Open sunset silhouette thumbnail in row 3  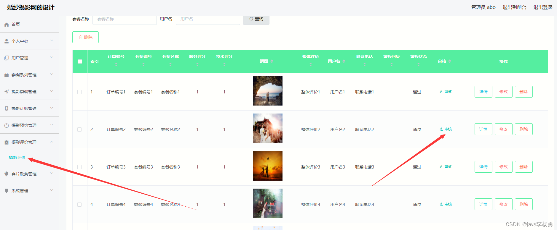coord(268,166)
